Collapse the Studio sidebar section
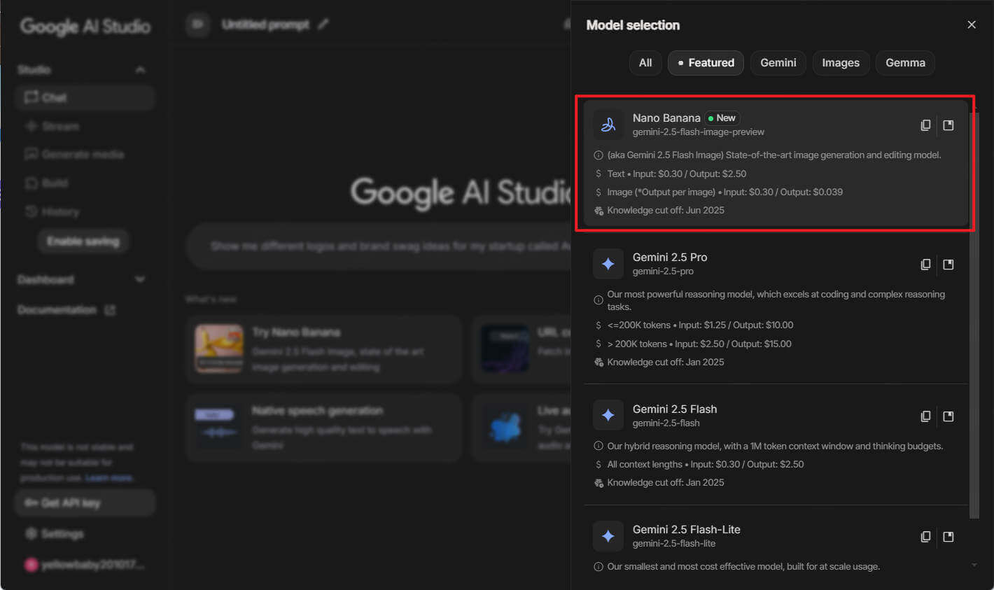Screen dimensions: 994x590 coord(140,70)
